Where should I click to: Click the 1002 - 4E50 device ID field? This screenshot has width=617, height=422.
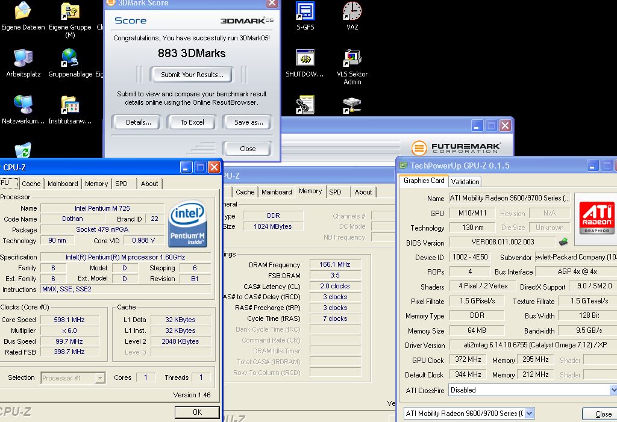coord(470,257)
